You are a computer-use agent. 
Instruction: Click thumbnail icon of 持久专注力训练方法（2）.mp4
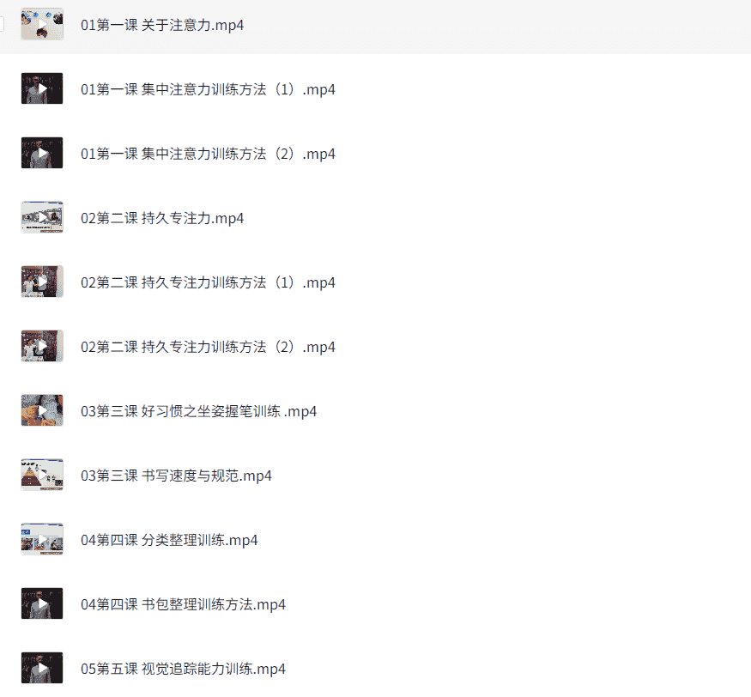(x=42, y=346)
